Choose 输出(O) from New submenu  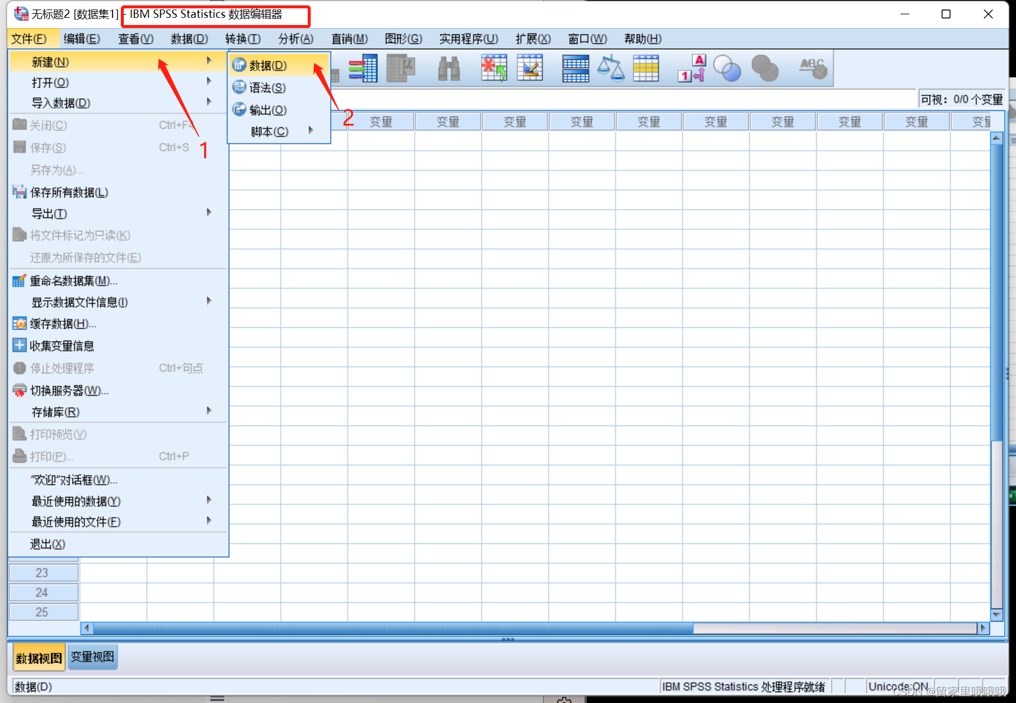[x=279, y=110]
